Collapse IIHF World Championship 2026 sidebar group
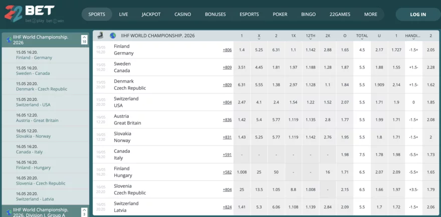This screenshot has width=441, height=217. tap(84, 39)
